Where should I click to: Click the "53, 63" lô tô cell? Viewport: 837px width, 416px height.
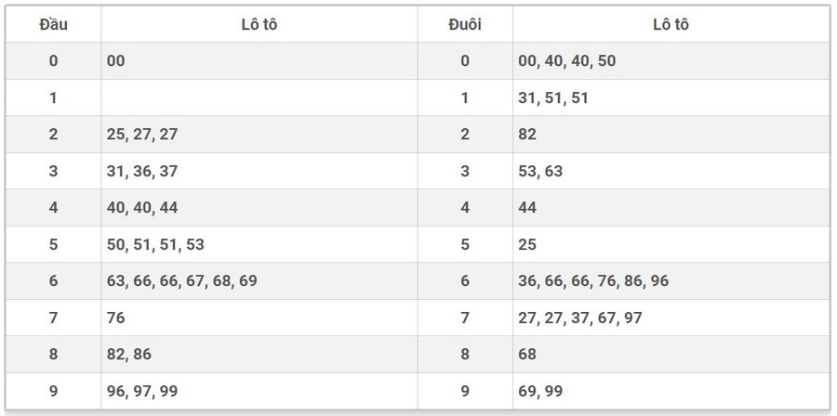(540, 171)
